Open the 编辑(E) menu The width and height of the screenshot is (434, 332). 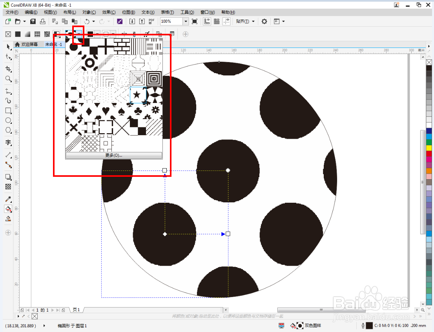pyautogui.click(x=31, y=12)
